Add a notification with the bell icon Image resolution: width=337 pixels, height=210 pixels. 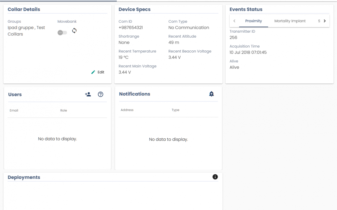tap(212, 94)
